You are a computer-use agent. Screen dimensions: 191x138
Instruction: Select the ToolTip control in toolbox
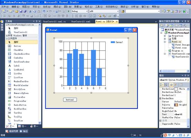coord(18,117)
